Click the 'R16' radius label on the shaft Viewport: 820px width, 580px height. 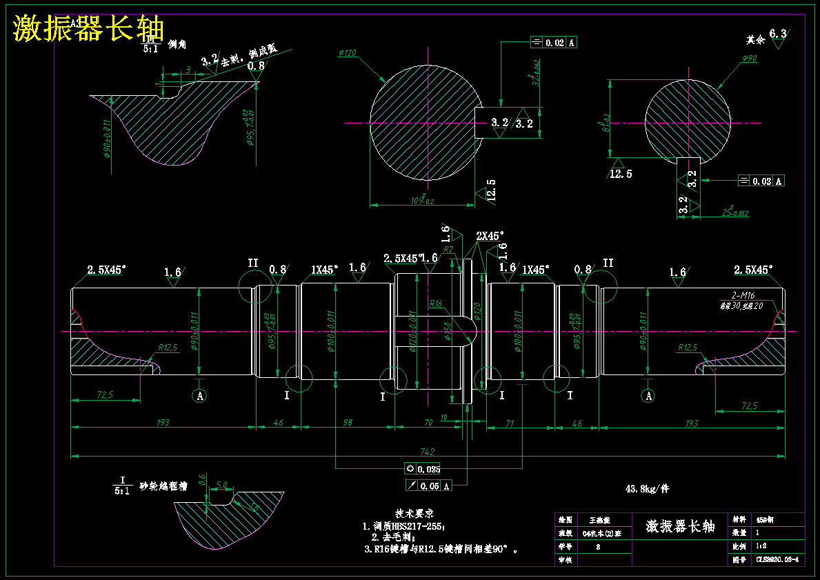click(436, 304)
